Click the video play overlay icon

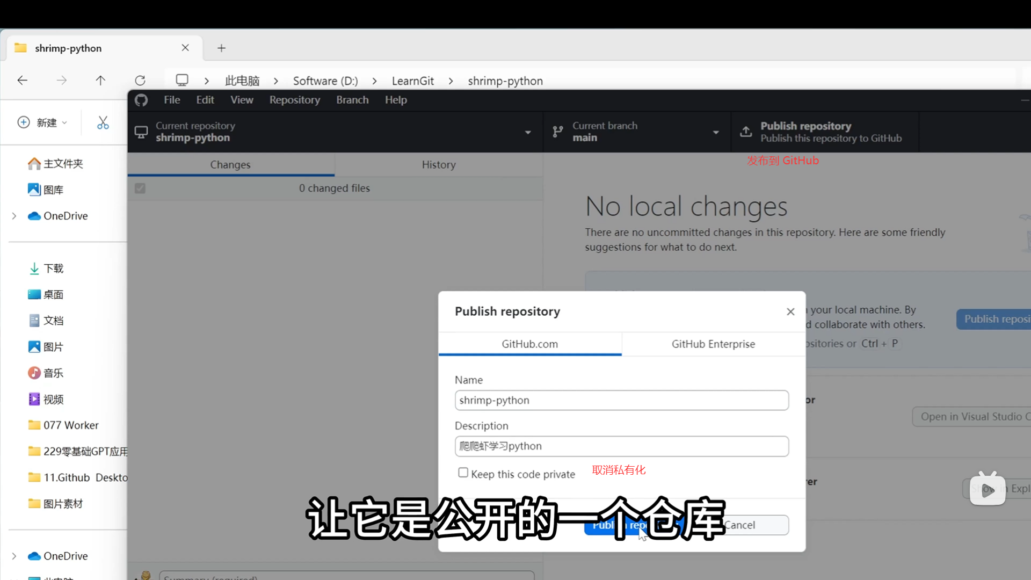987,489
